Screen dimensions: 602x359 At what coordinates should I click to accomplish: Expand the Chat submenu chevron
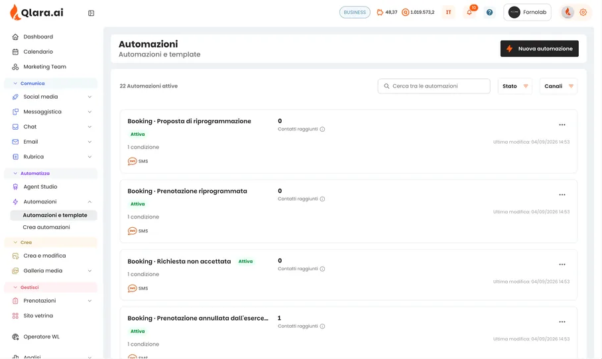click(90, 127)
